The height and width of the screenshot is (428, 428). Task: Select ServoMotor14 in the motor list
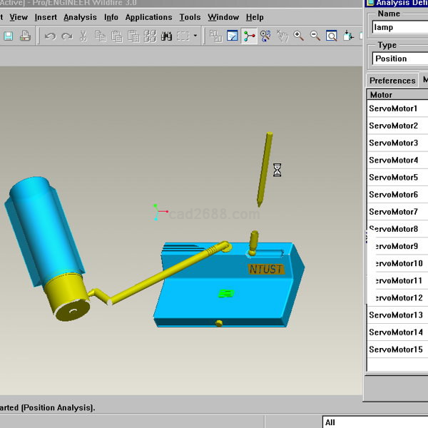coord(396,332)
